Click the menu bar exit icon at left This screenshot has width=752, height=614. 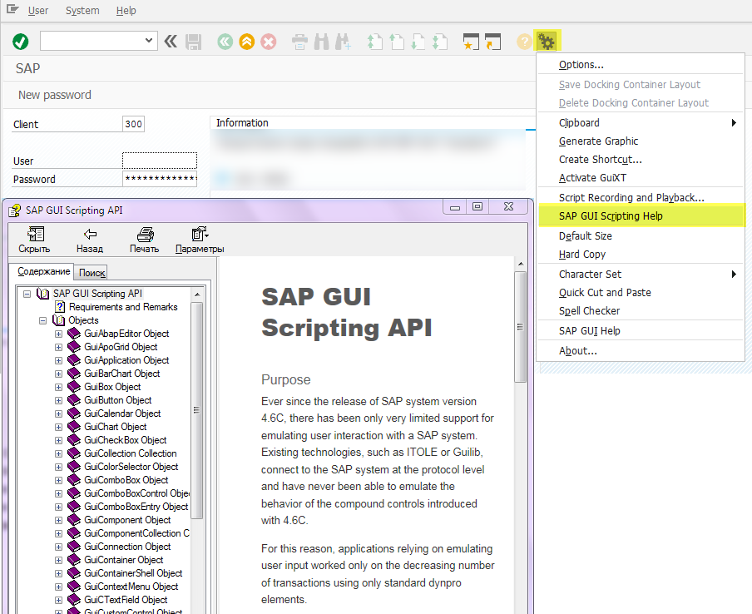12,9
